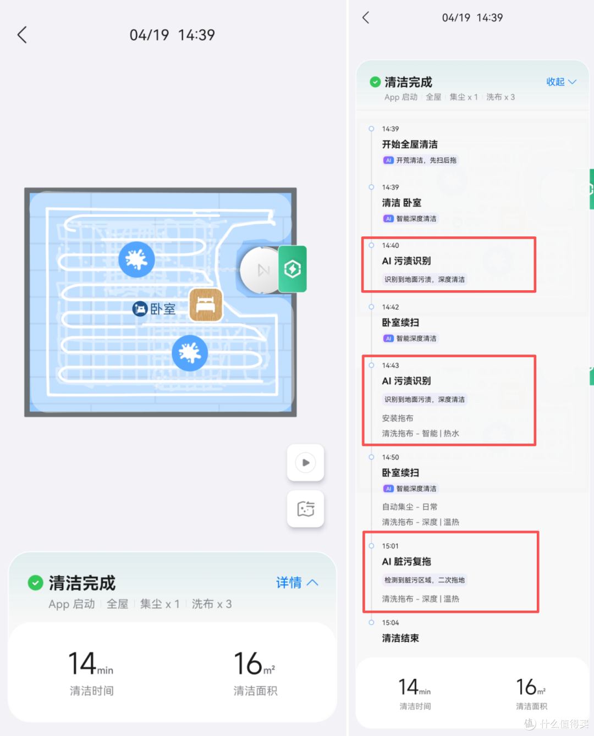Image resolution: width=594 pixels, height=736 pixels.
Task: Select the 卧室 room label on the map
Action: (x=155, y=309)
